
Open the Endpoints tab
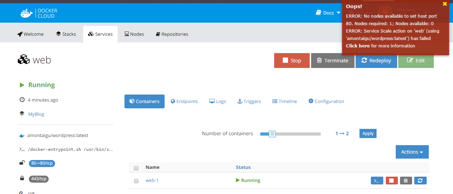point(184,101)
